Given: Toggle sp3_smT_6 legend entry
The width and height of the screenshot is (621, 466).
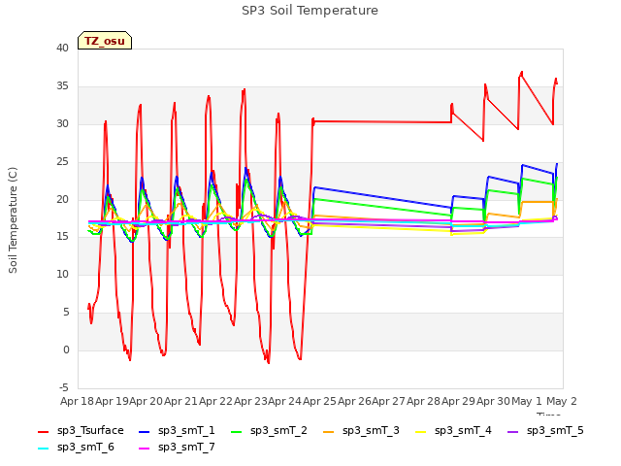Looking at the screenshot, I should pos(76,447).
